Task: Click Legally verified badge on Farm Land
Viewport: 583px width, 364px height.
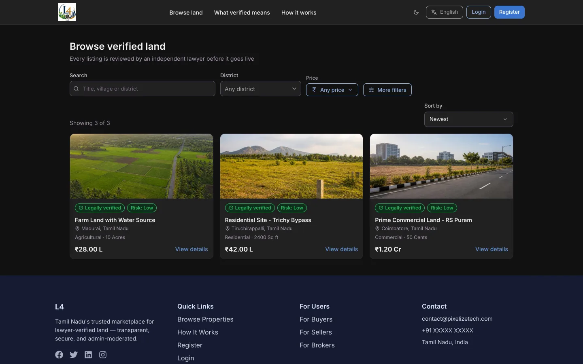Action: click(100, 208)
